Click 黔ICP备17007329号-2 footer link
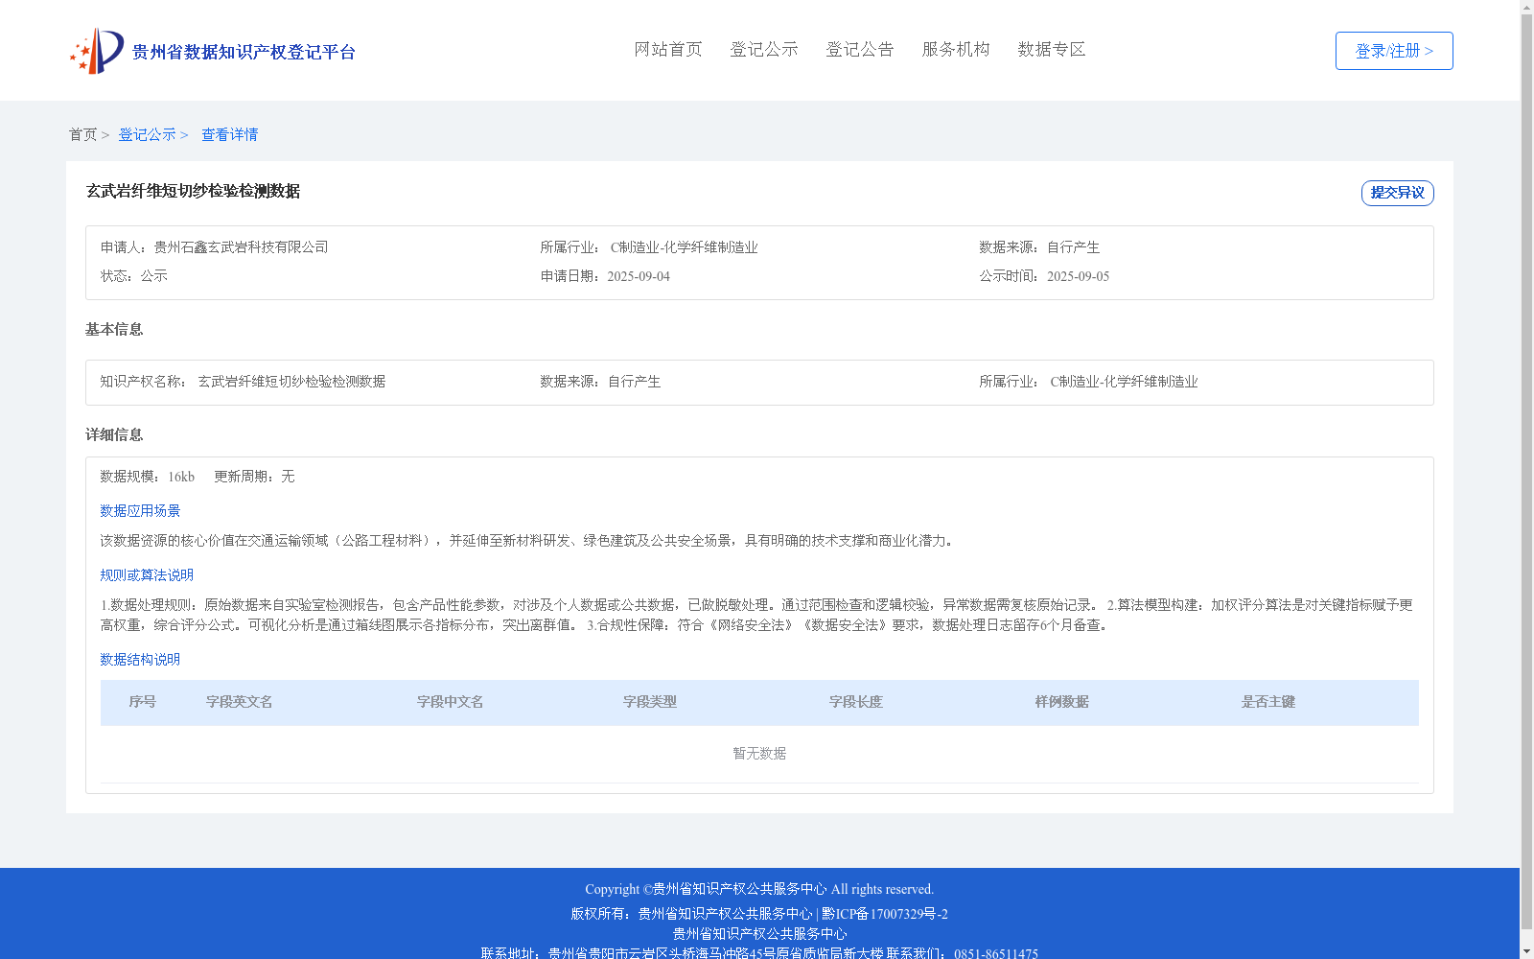1534x959 pixels. click(884, 914)
